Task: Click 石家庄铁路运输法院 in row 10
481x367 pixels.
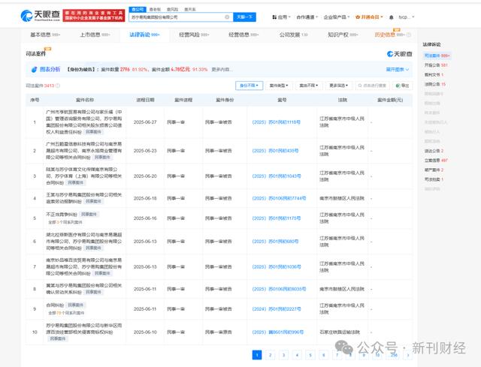Action: click(x=340, y=332)
